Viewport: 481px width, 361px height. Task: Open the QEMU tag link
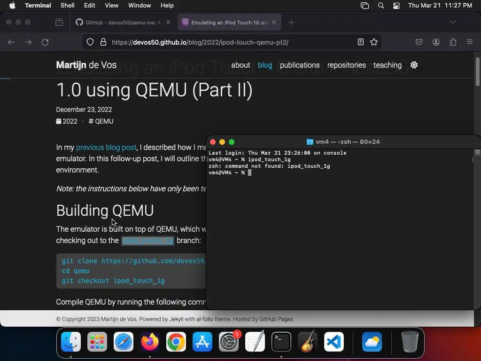[101, 121]
